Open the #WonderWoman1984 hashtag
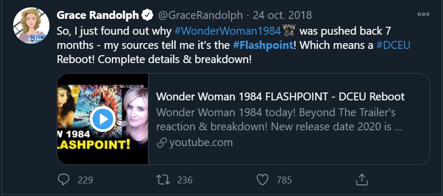This screenshot has height=196, width=443. pyautogui.click(x=228, y=30)
